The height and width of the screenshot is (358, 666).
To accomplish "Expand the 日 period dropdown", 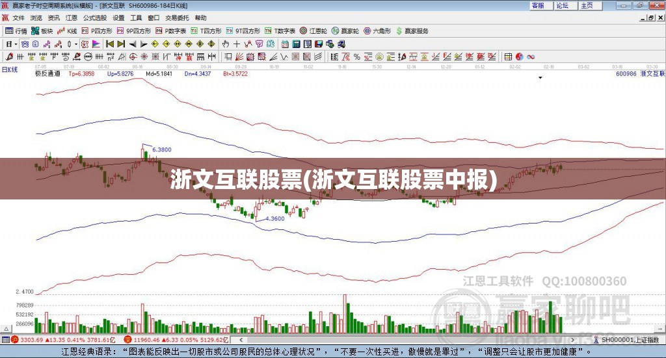I will 16,44.
